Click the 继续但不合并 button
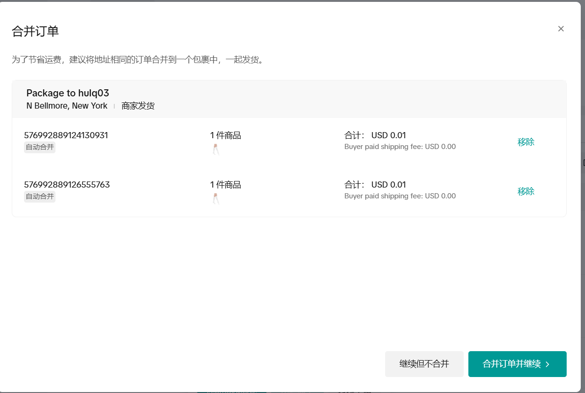The height and width of the screenshot is (393, 585). (424, 364)
